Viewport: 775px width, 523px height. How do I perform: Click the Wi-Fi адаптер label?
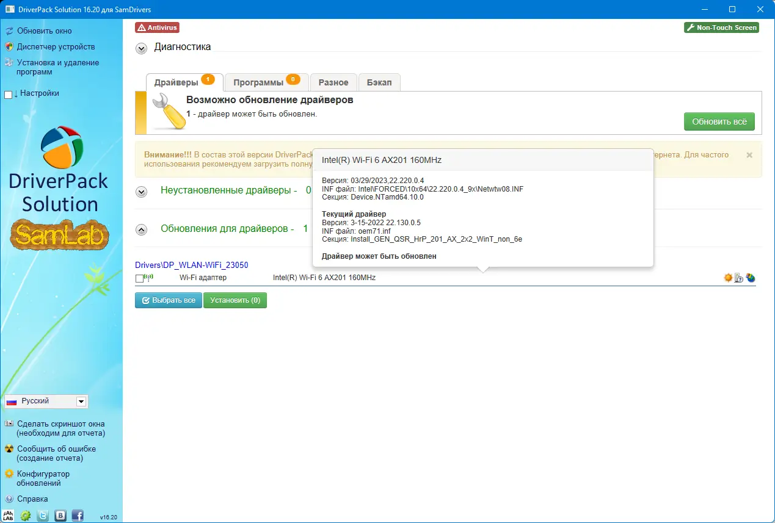[203, 278]
